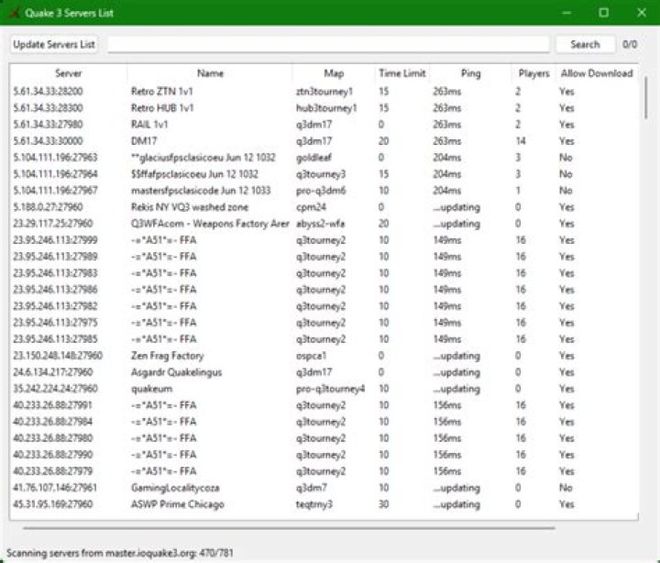Sort by the Players column header
The width and height of the screenshot is (660, 563).
[x=533, y=73]
